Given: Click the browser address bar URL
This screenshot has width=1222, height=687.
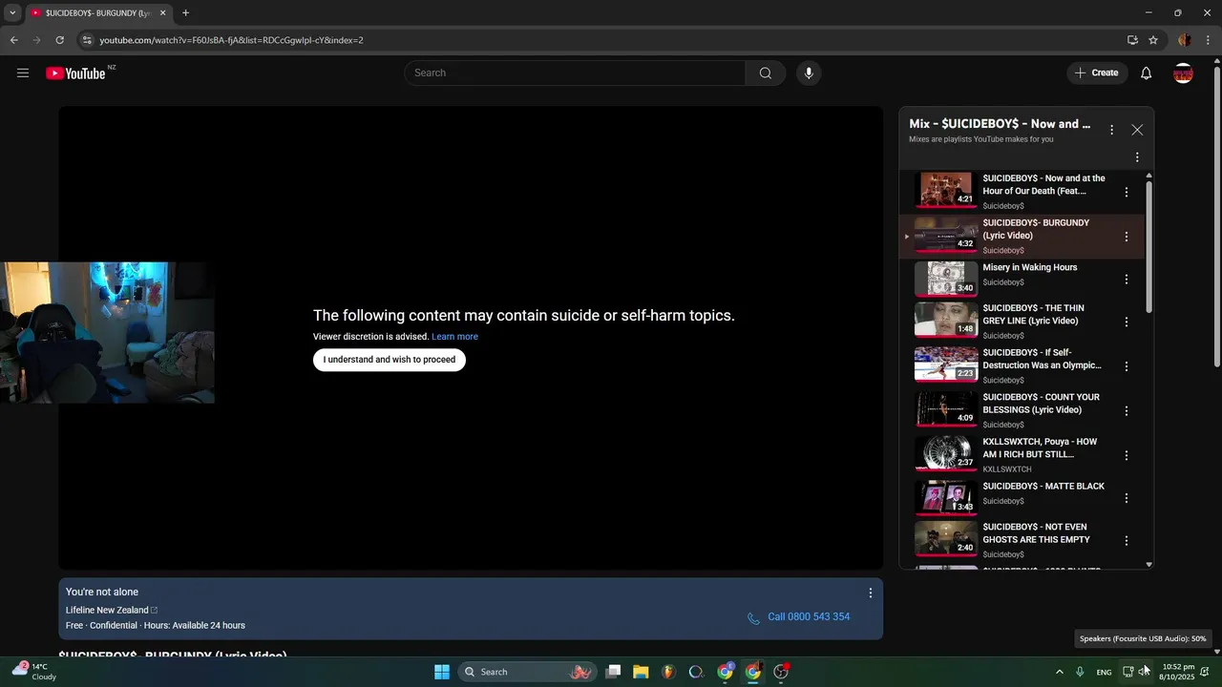Looking at the screenshot, I should pyautogui.click(x=232, y=40).
